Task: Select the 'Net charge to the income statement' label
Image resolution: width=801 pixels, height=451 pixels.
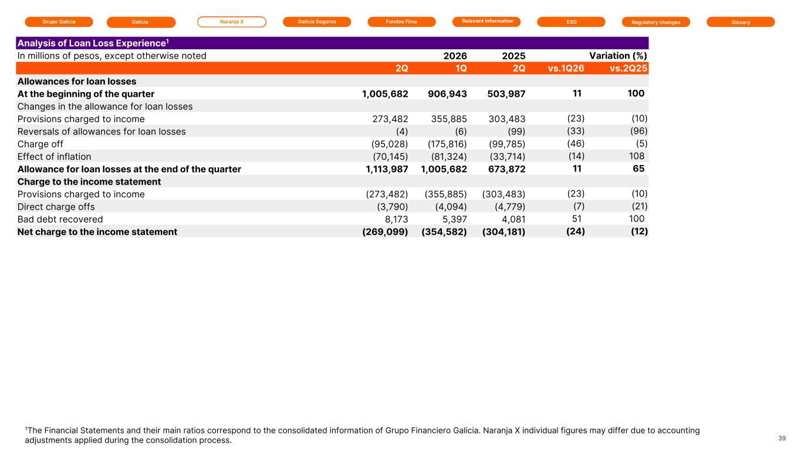Action: (x=97, y=232)
